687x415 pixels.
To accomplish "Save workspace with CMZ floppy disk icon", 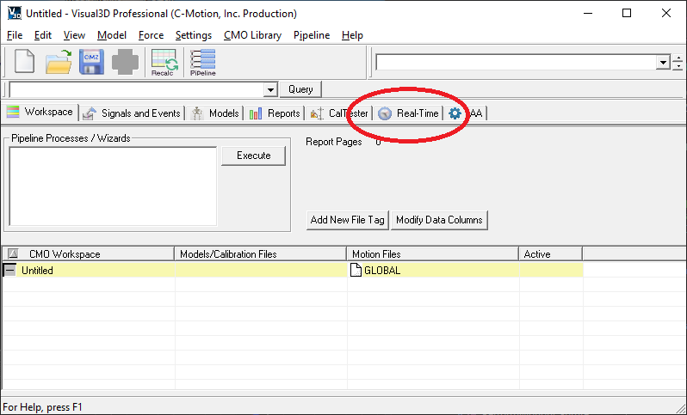I will point(91,61).
